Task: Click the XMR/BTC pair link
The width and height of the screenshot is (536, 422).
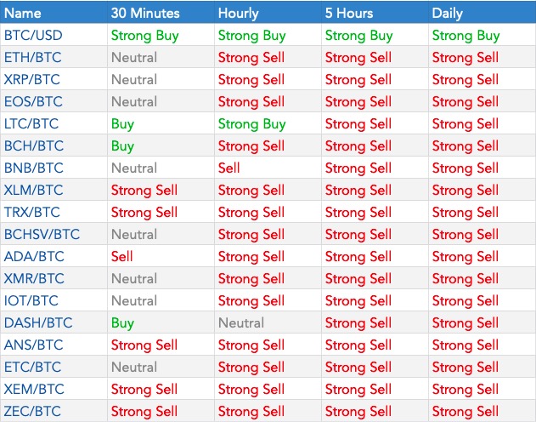Action: (34, 279)
